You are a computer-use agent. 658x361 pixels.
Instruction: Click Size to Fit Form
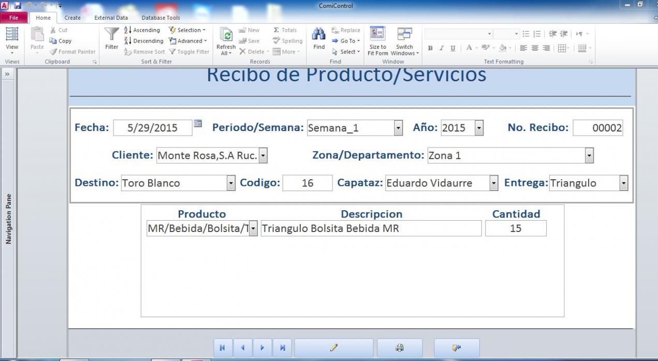tap(378, 41)
